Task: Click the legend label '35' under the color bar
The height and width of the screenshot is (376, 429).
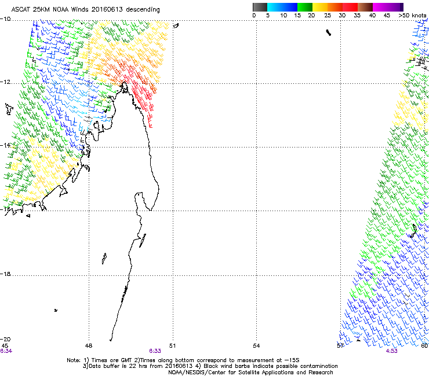Action: (x=357, y=16)
